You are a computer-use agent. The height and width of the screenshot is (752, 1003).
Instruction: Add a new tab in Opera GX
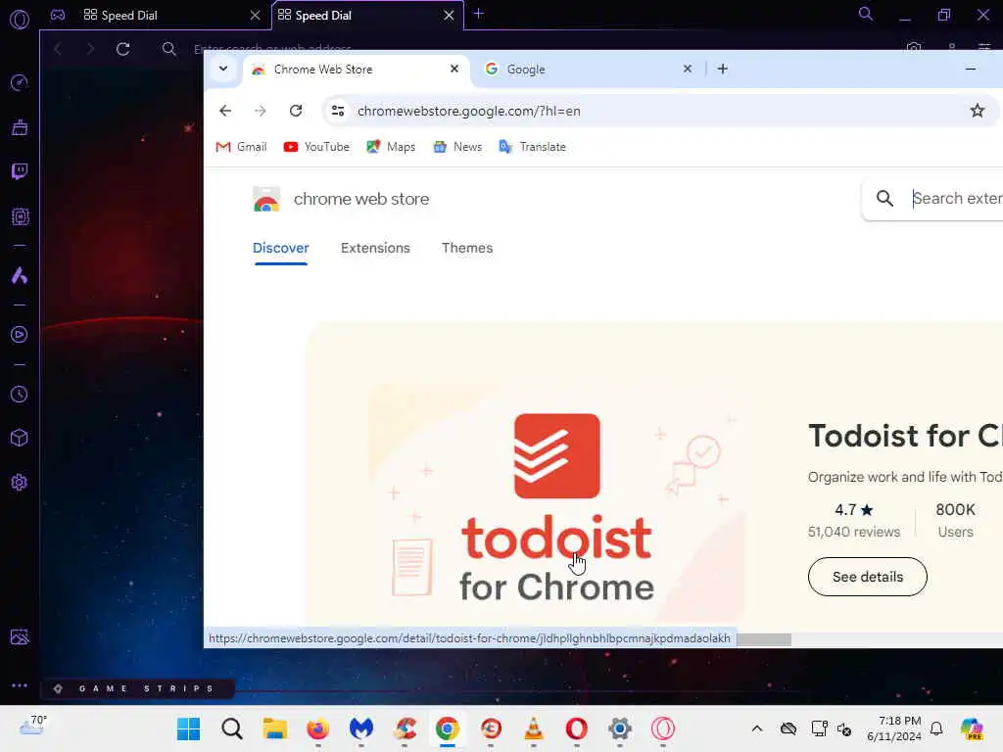(478, 14)
